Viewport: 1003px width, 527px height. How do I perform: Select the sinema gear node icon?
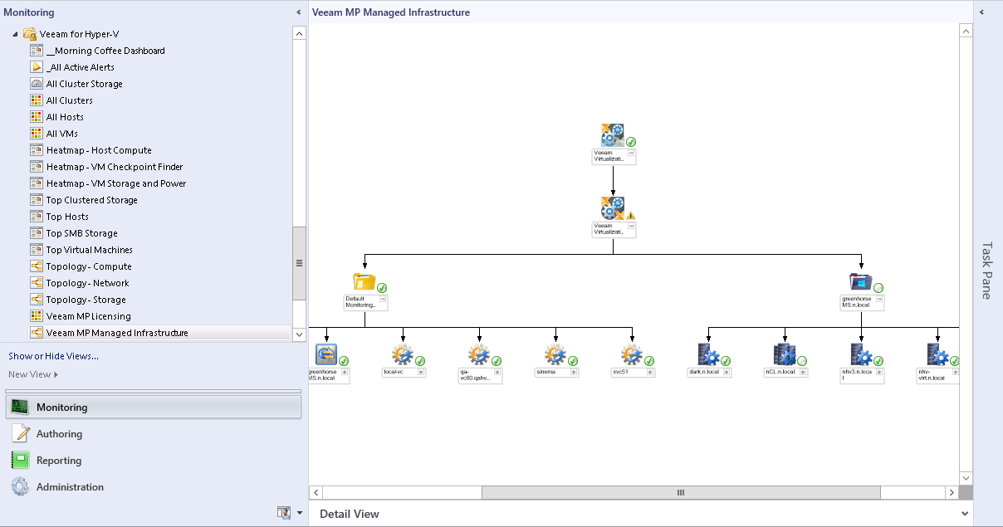pyautogui.click(x=555, y=354)
